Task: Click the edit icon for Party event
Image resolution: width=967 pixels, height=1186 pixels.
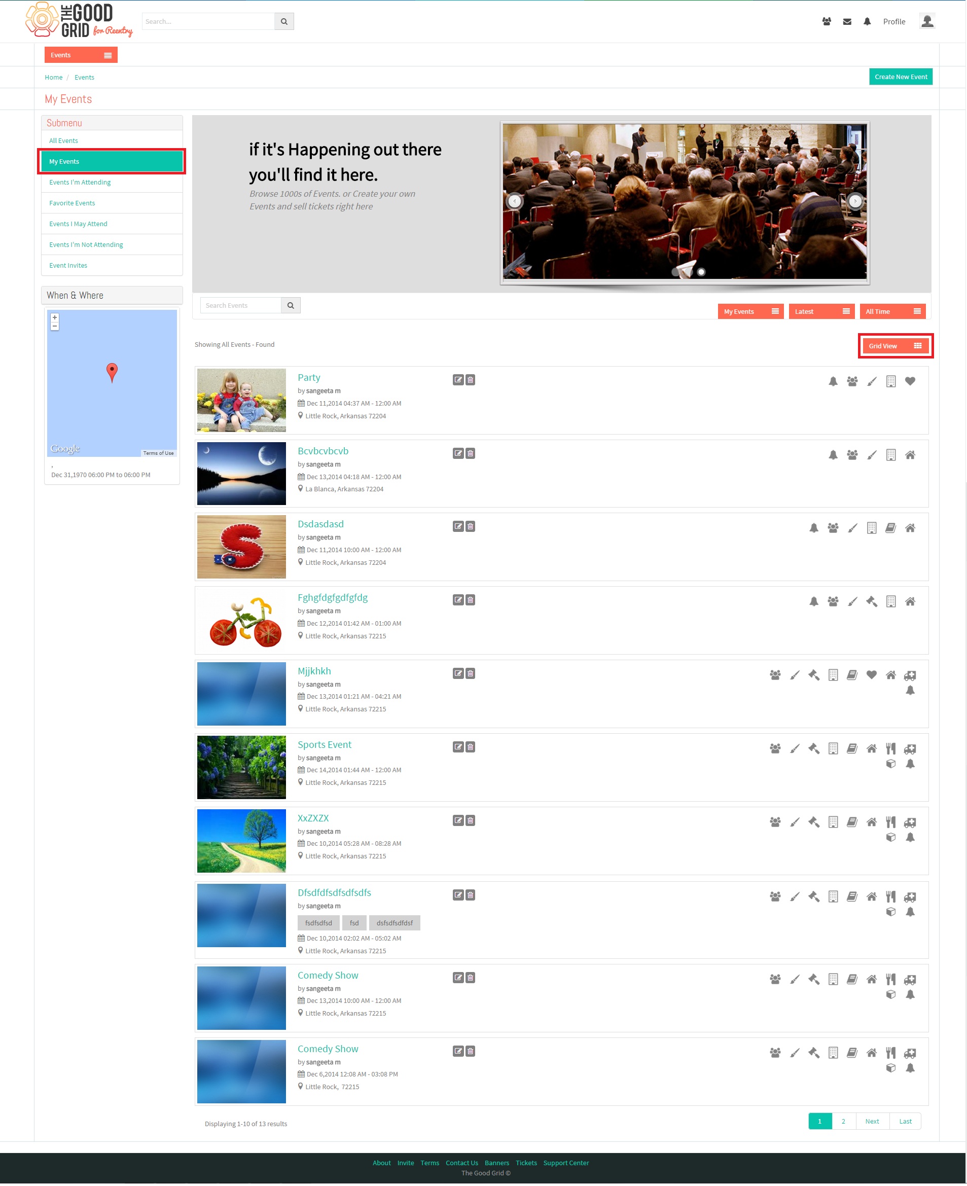Action: 458,380
